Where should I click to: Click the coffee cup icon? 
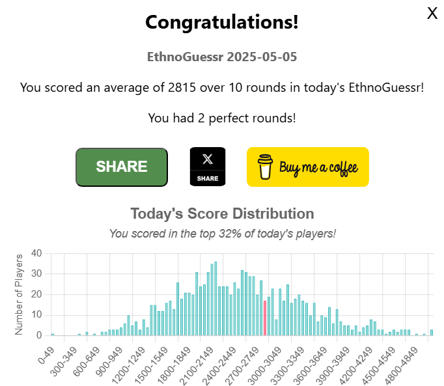(265, 167)
